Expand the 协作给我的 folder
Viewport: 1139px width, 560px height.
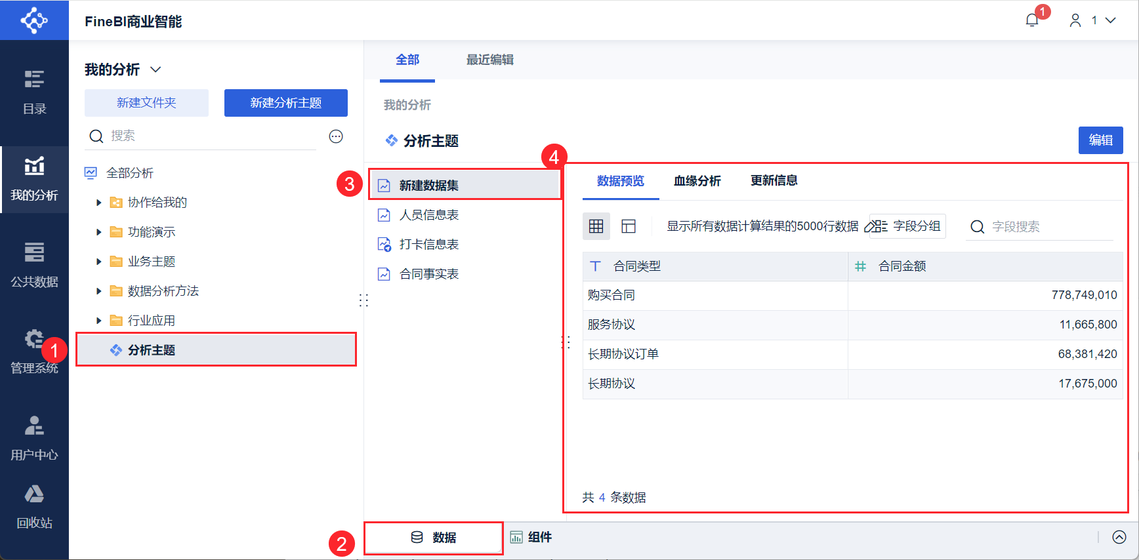[99, 203]
